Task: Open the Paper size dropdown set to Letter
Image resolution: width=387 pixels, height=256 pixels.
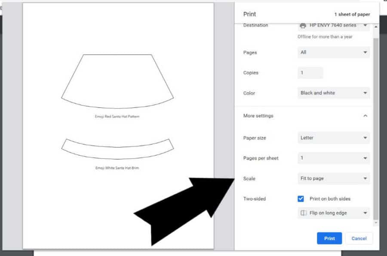Action: click(x=333, y=138)
